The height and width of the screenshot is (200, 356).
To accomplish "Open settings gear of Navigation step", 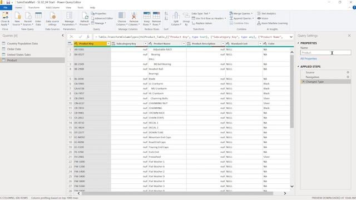I will point(348,77).
